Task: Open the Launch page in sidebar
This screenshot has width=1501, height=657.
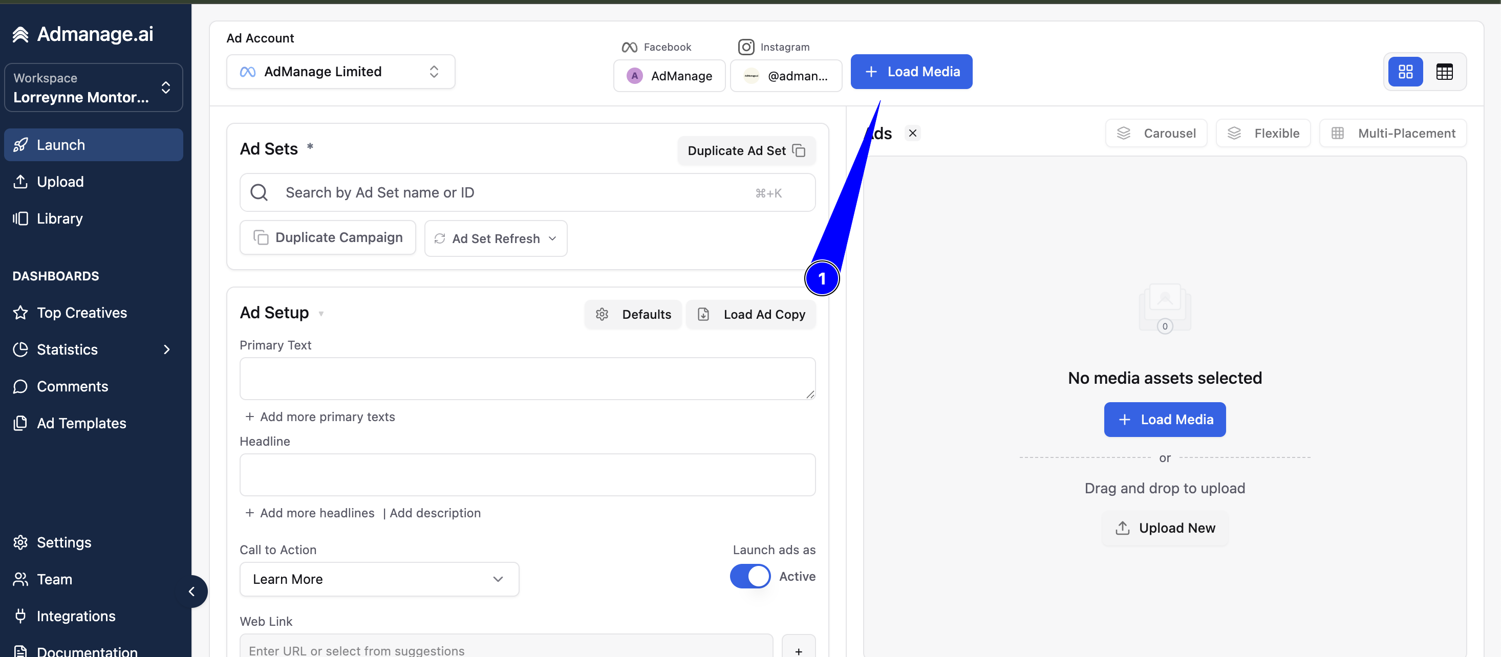Action: coord(93,144)
